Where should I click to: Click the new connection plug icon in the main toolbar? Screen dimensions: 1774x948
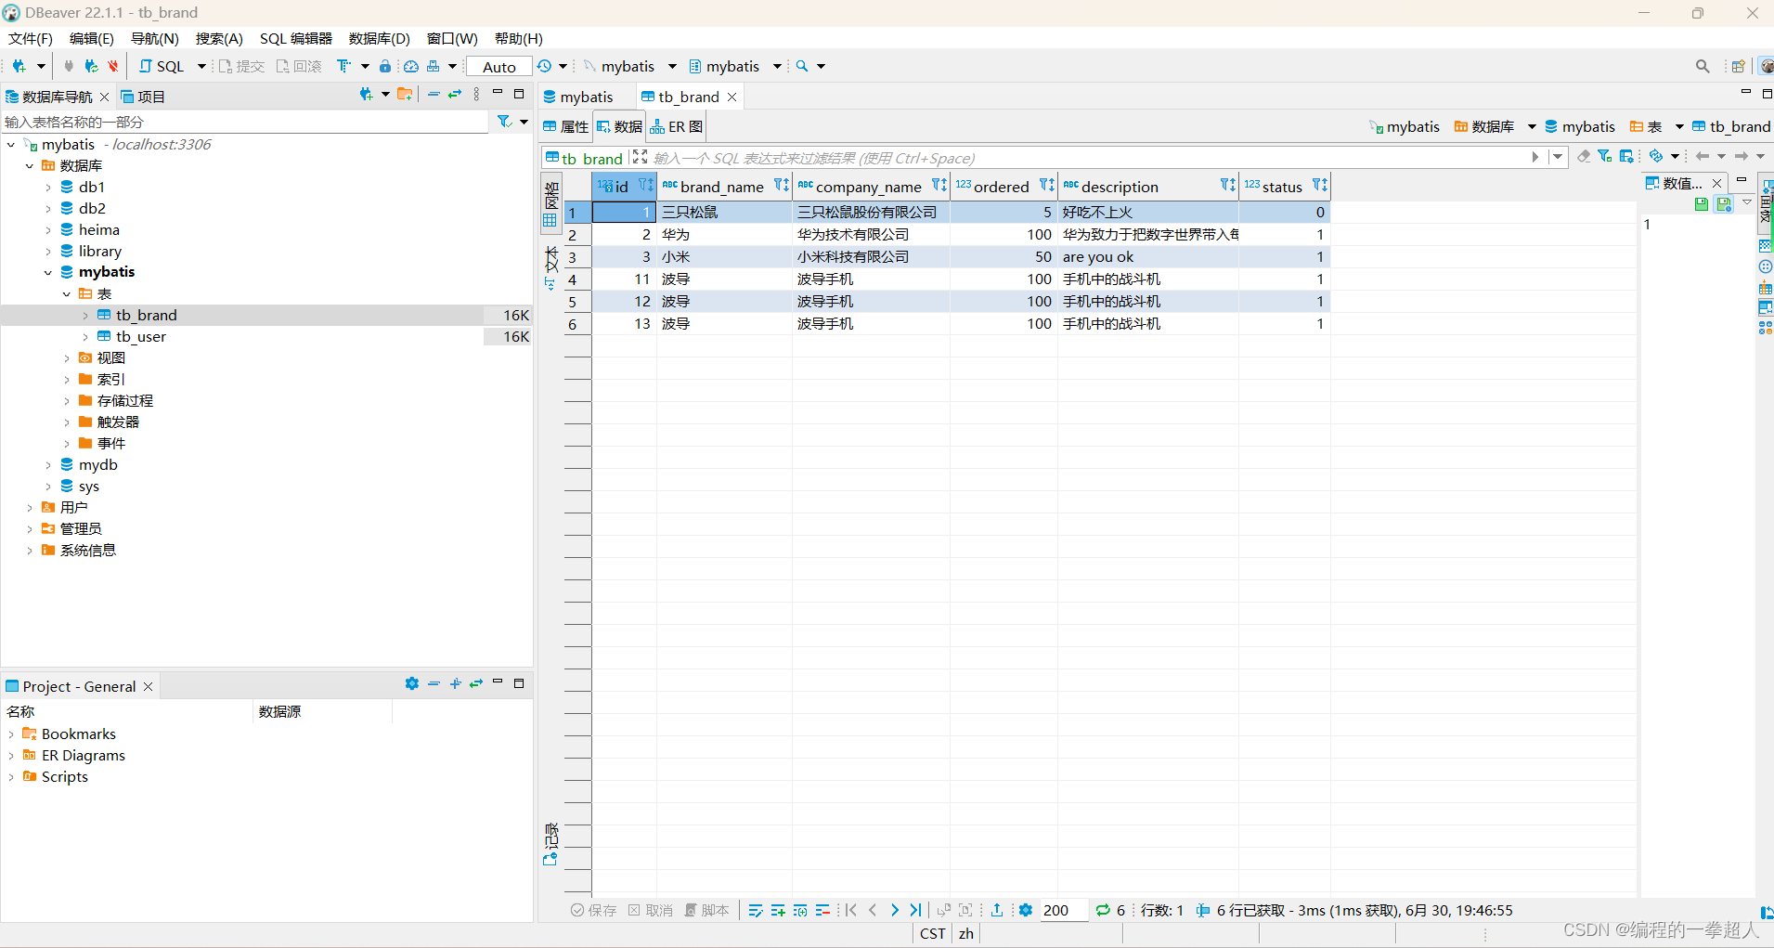coord(19,66)
